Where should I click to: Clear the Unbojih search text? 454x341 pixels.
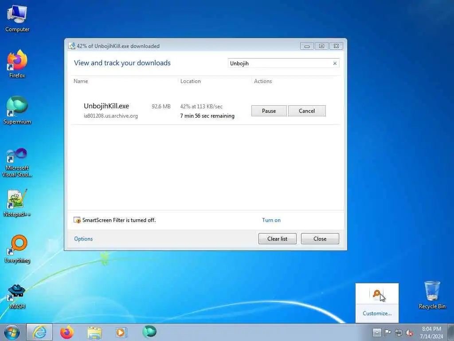[x=335, y=63]
